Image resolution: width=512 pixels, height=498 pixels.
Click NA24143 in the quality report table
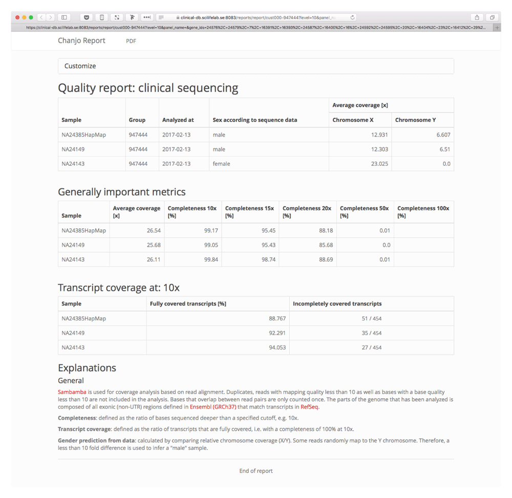pos(73,164)
